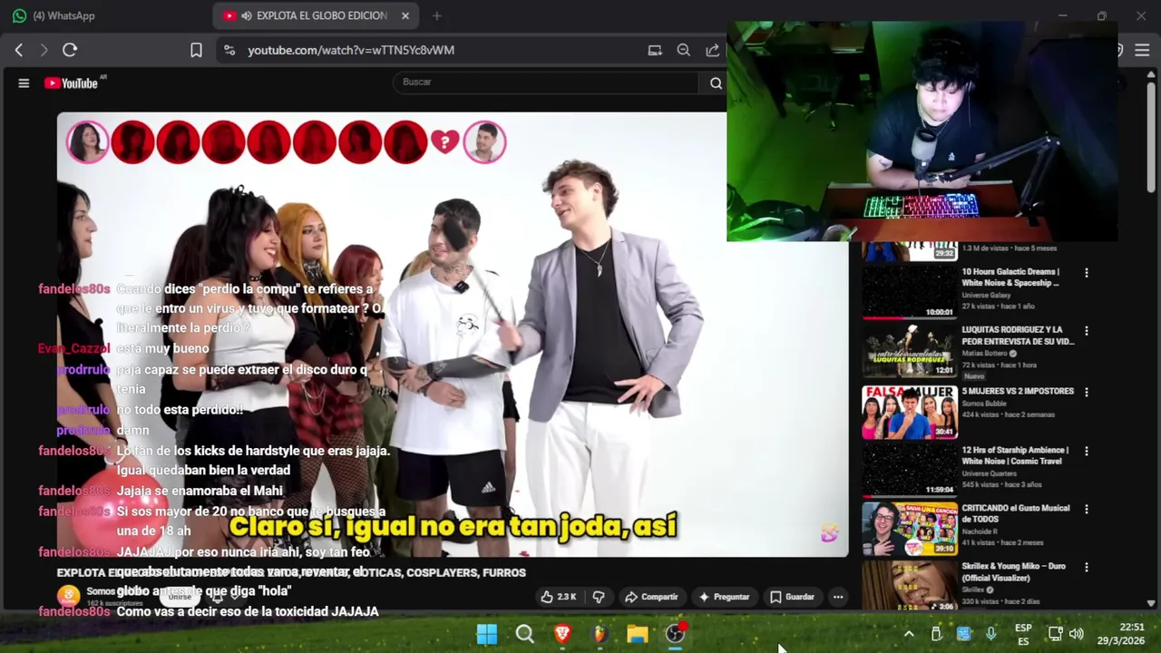Click the Universe Quarters channel name
Screen dimensions: 1161x653
(x=990, y=473)
